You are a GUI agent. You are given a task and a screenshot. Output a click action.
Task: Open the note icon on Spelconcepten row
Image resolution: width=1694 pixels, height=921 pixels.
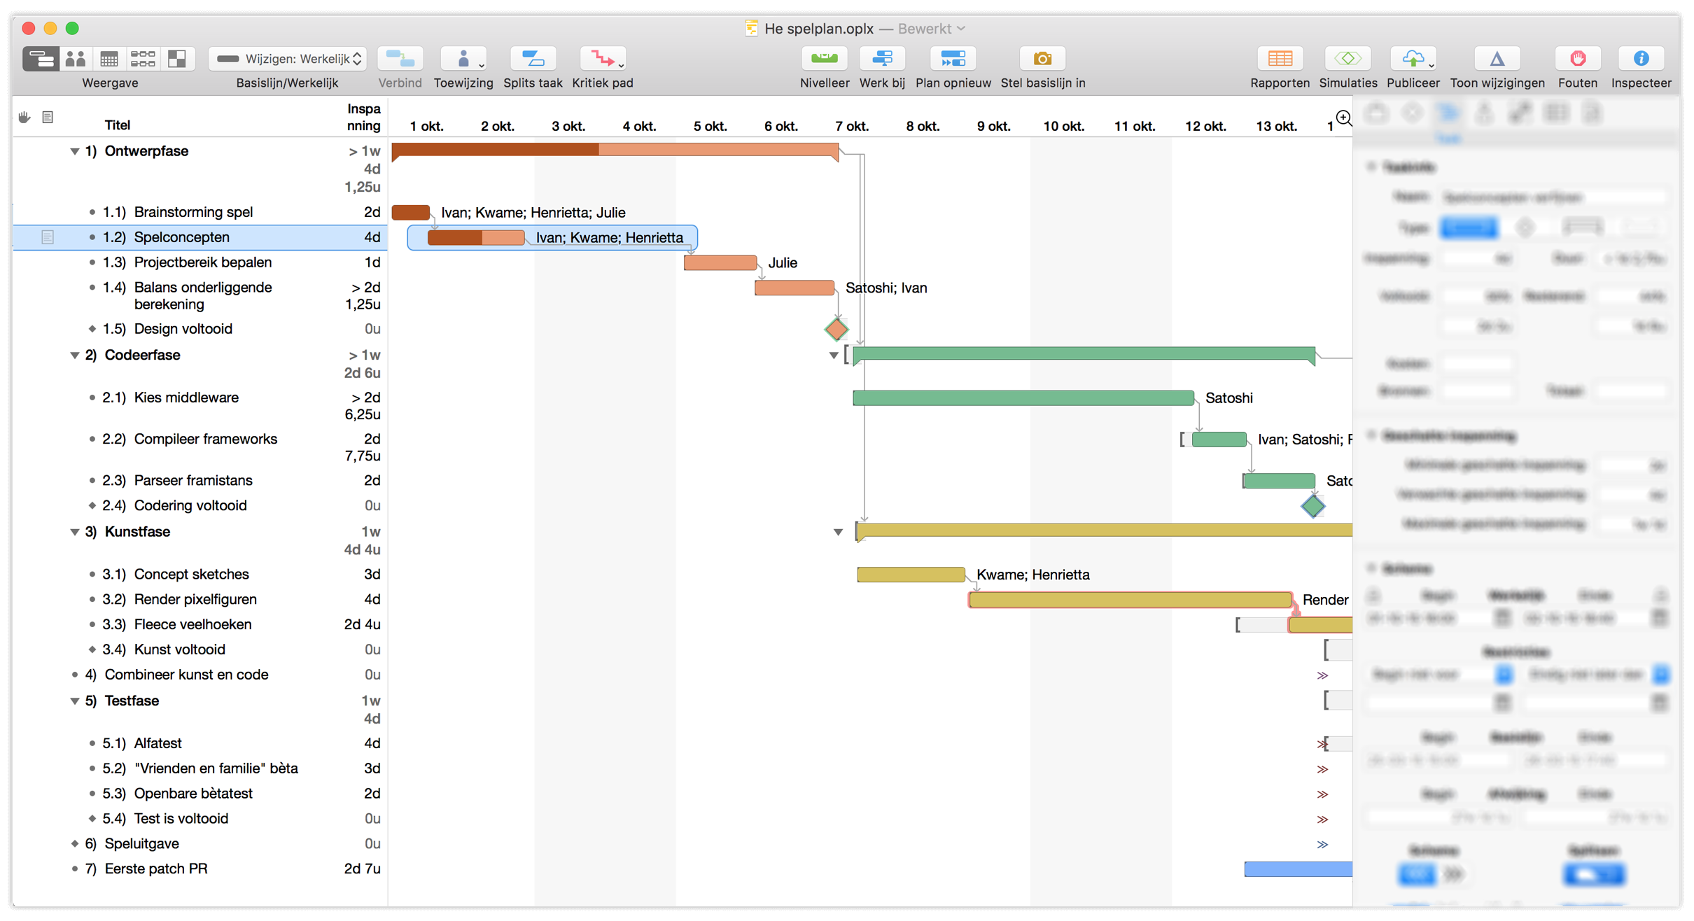pyautogui.click(x=47, y=237)
